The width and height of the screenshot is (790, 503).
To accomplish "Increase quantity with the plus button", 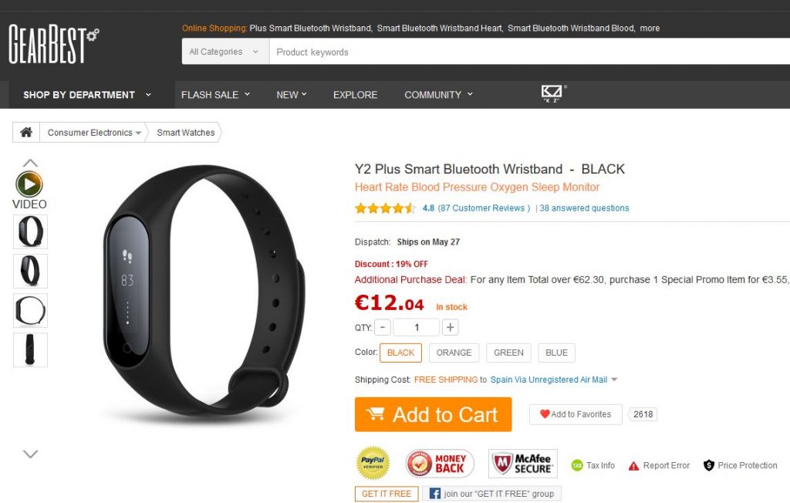I will pyautogui.click(x=450, y=328).
